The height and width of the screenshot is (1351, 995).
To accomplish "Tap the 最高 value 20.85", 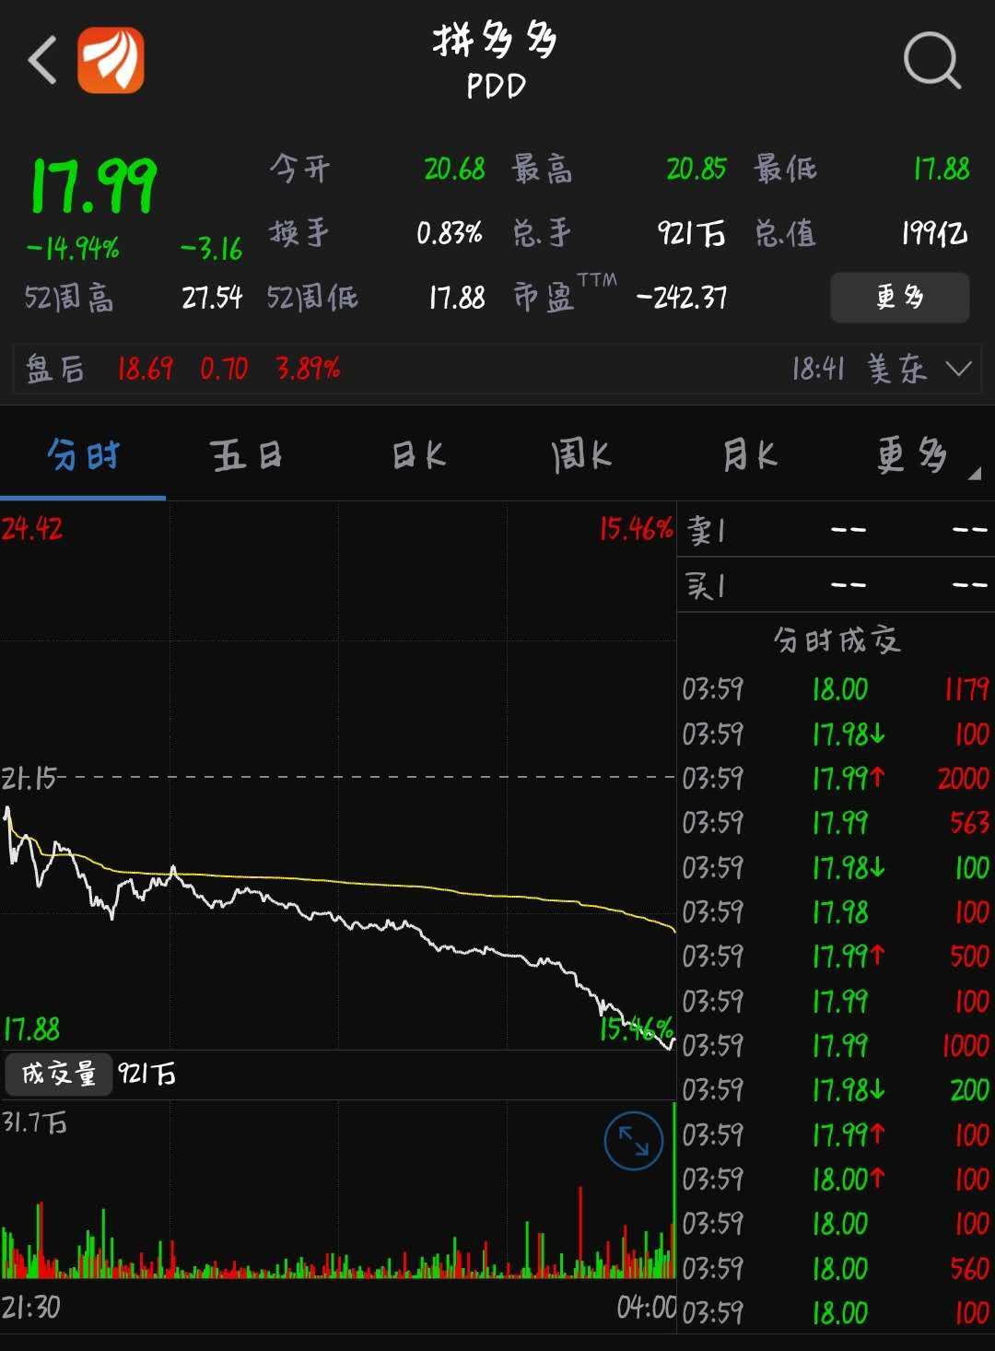I will [696, 169].
